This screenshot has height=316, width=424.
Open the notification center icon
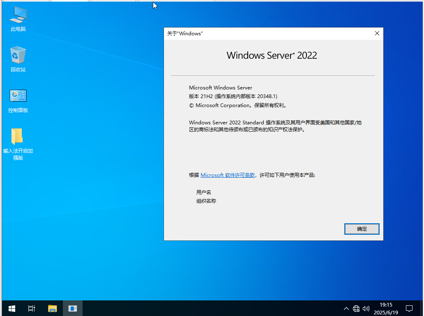409,309
